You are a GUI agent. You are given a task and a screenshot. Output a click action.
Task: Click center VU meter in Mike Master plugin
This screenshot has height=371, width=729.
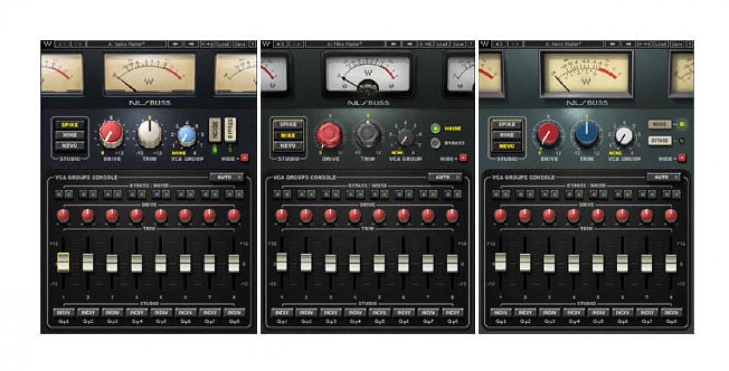pos(368,74)
